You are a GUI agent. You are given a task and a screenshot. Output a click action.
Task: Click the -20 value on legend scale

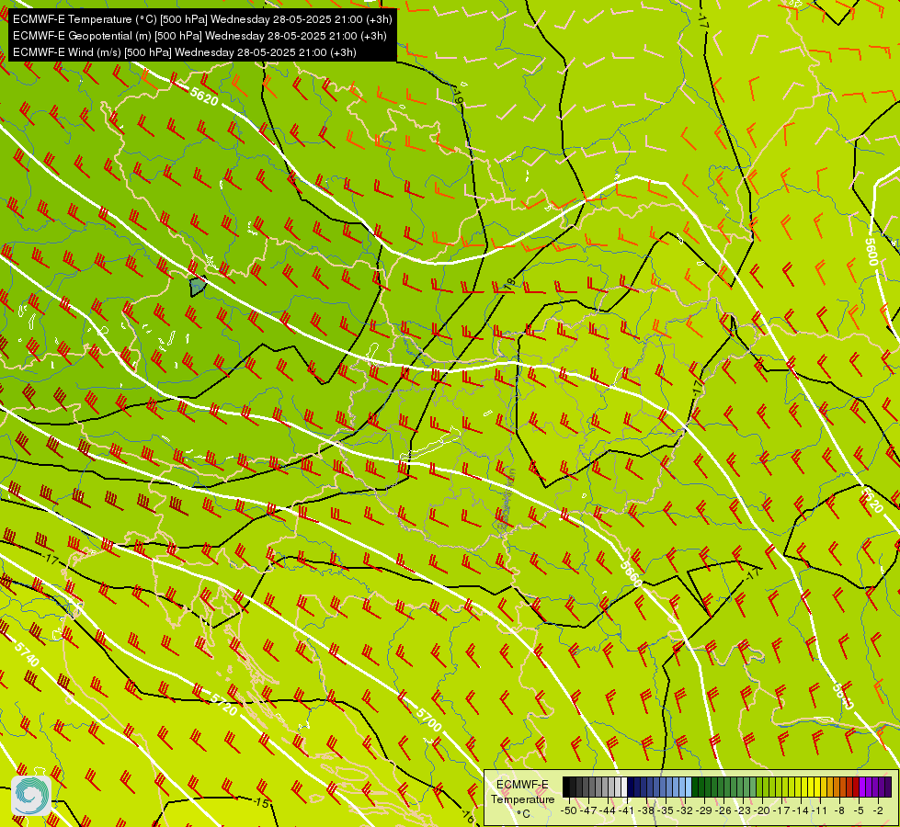(x=762, y=811)
